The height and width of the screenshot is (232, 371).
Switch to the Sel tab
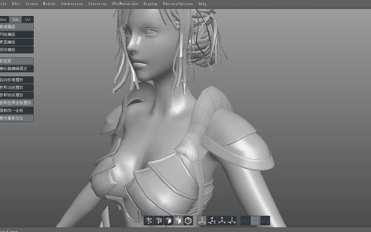[x=16, y=19]
